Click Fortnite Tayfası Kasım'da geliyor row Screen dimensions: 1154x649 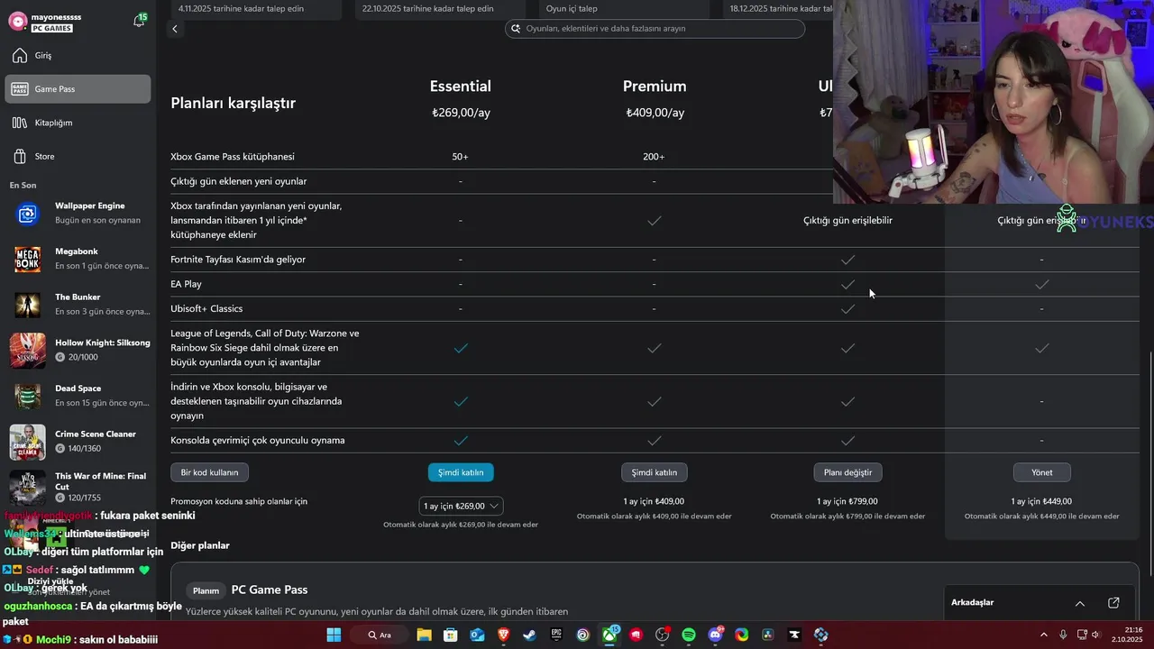point(238,260)
